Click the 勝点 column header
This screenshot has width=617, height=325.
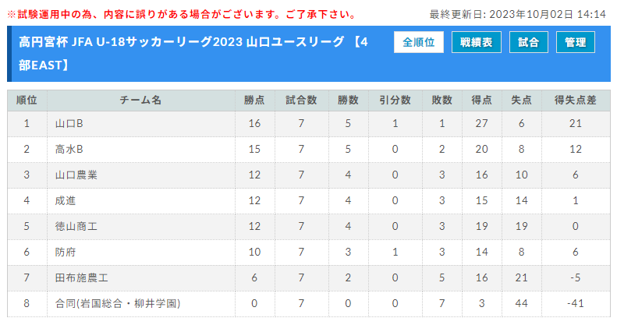point(254,101)
